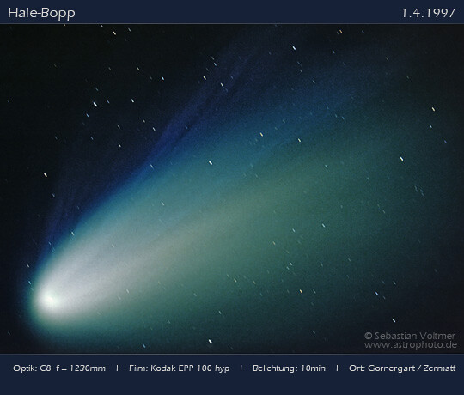Select the 10min exposure value
Screen dimensions: 464x395
[313, 368]
